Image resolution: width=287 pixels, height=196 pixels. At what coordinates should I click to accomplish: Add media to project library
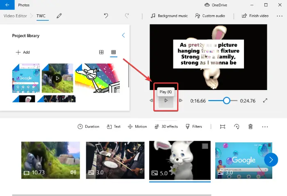(x=23, y=52)
